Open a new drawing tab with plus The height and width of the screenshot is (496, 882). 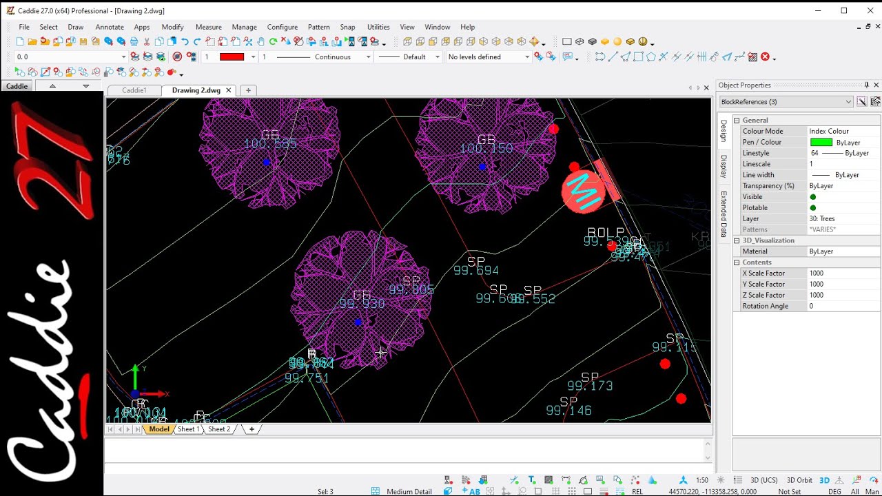click(x=248, y=90)
